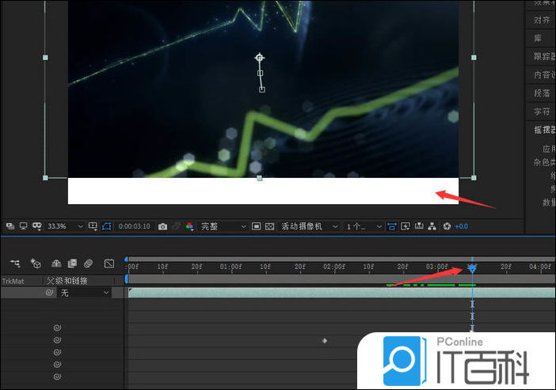Click the bottom-right layer transform handle
The height and width of the screenshot is (390, 556).
point(474,178)
